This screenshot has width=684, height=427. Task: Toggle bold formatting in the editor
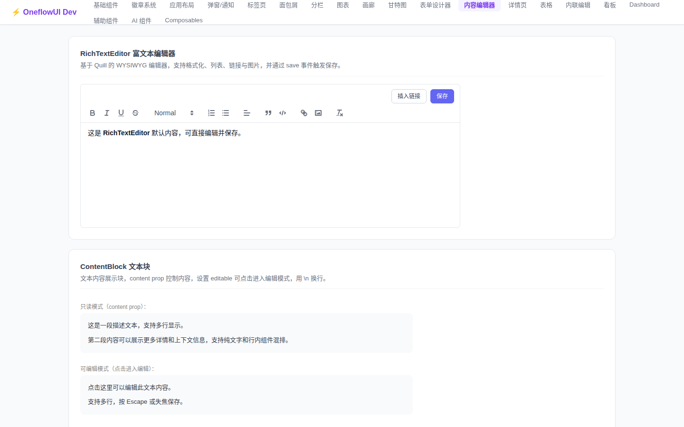coord(93,113)
